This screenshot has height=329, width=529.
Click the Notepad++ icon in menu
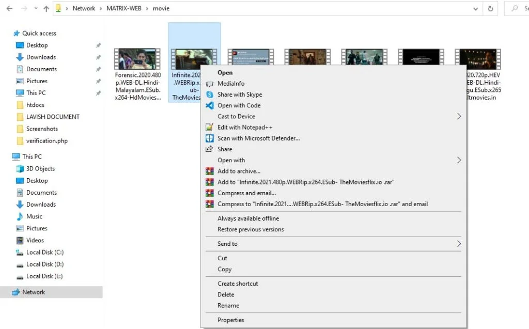[x=210, y=127]
